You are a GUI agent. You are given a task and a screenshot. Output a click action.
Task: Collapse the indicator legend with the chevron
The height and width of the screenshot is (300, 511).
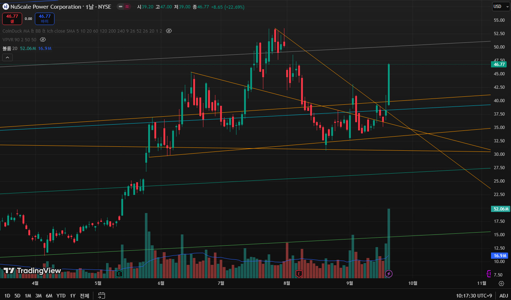click(x=7, y=57)
